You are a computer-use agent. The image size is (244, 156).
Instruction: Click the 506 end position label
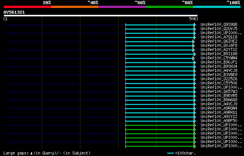193,19
